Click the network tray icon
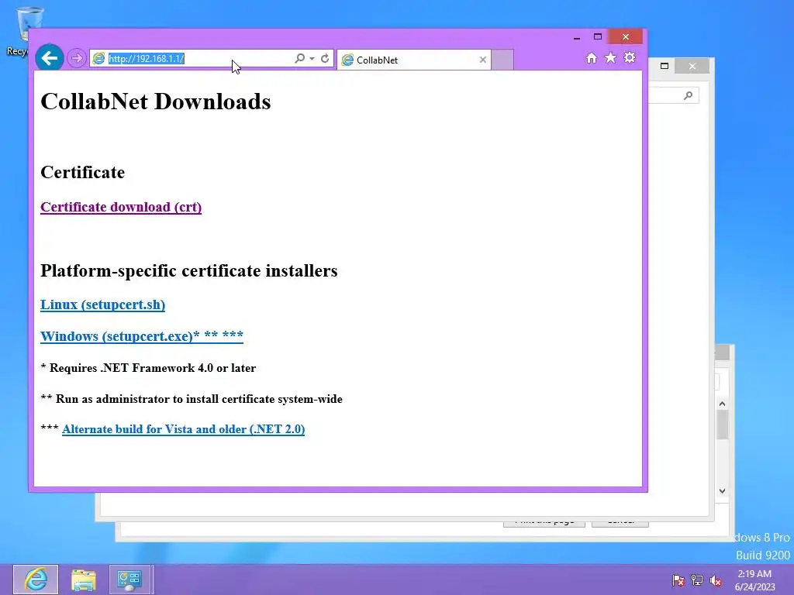Screen dimensions: 794x595 pyautogui.click(x=697, y=580)
